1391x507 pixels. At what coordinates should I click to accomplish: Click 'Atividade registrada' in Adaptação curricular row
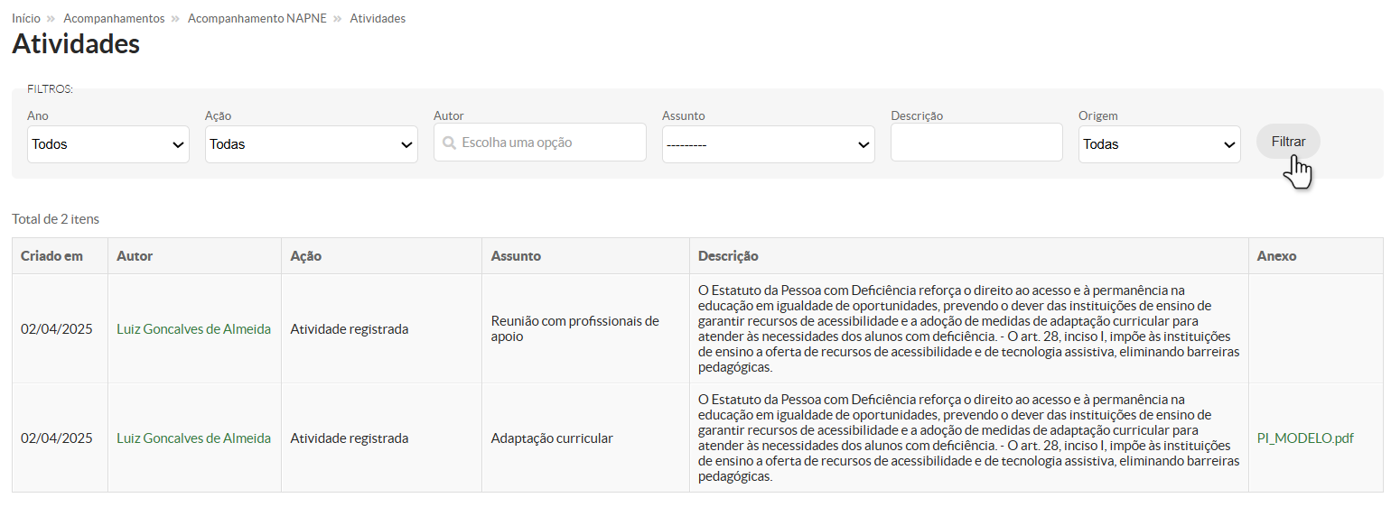(349, 438)
